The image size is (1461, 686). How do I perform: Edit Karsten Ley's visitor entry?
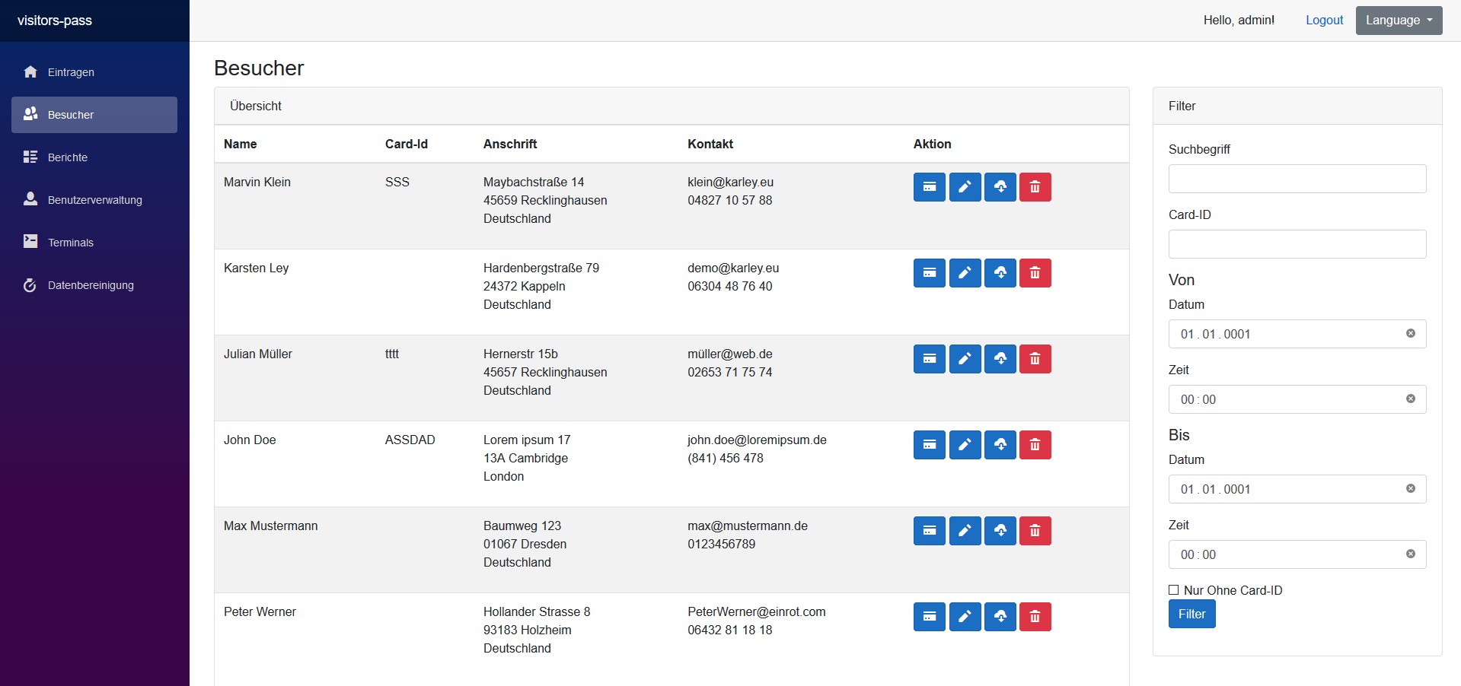965,273
